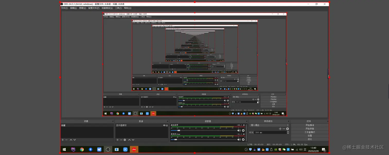Open 工具(T) menu

coord(118,8)
